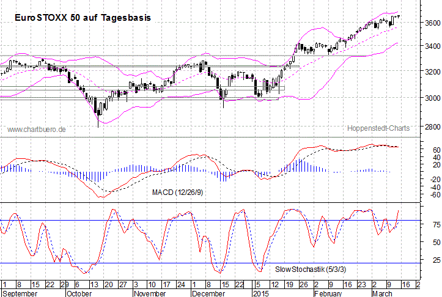
Task: Click the 3600 price axis label
Action: click(432, 23)
